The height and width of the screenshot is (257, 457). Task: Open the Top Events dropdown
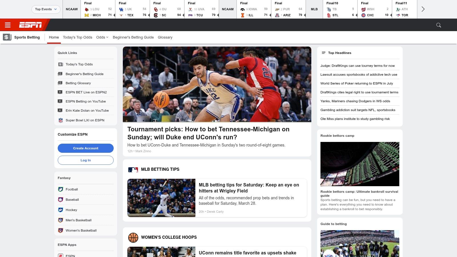[x=46, y=9]
